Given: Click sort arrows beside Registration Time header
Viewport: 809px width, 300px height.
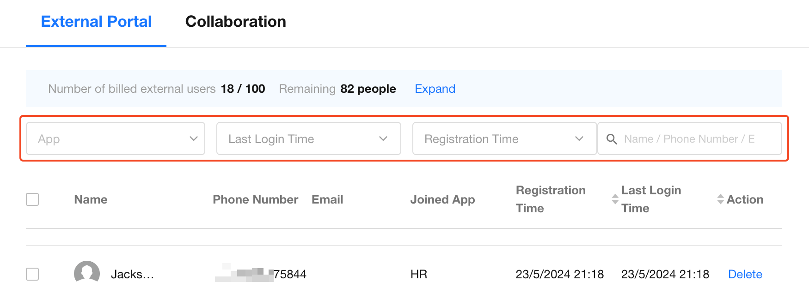Looking at the screenshot, I should point(615,199).
